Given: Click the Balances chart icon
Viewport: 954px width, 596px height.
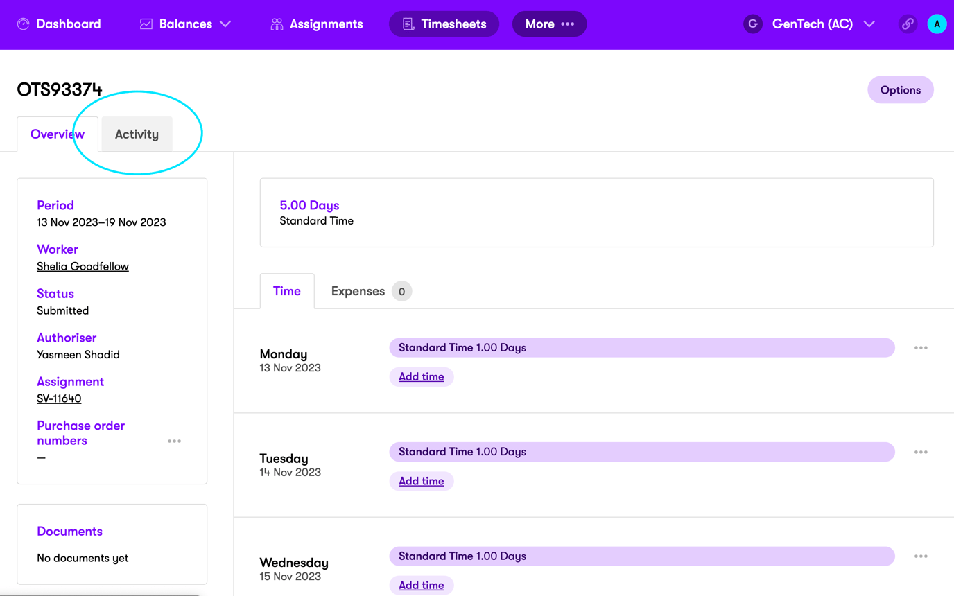Looking at the screenshot, I should click(146, 24).
